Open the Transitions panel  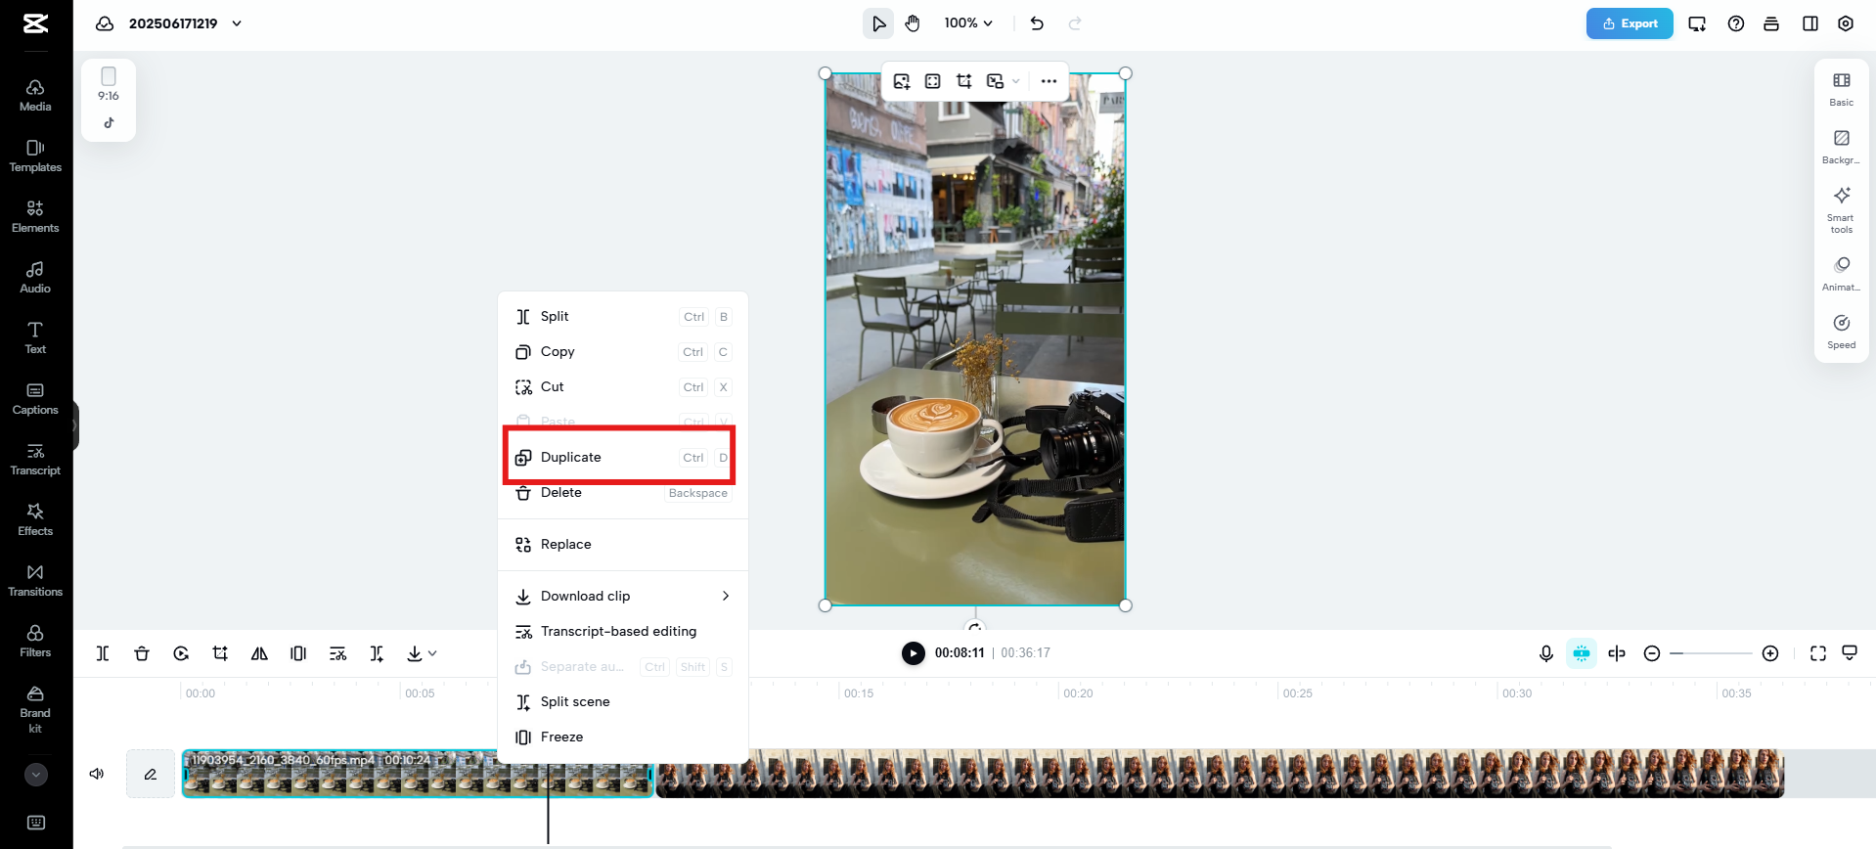click(x=35, y=580)
